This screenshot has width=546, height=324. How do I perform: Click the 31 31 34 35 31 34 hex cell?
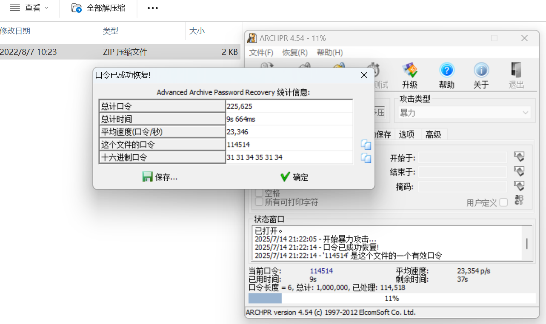point(289,157)
